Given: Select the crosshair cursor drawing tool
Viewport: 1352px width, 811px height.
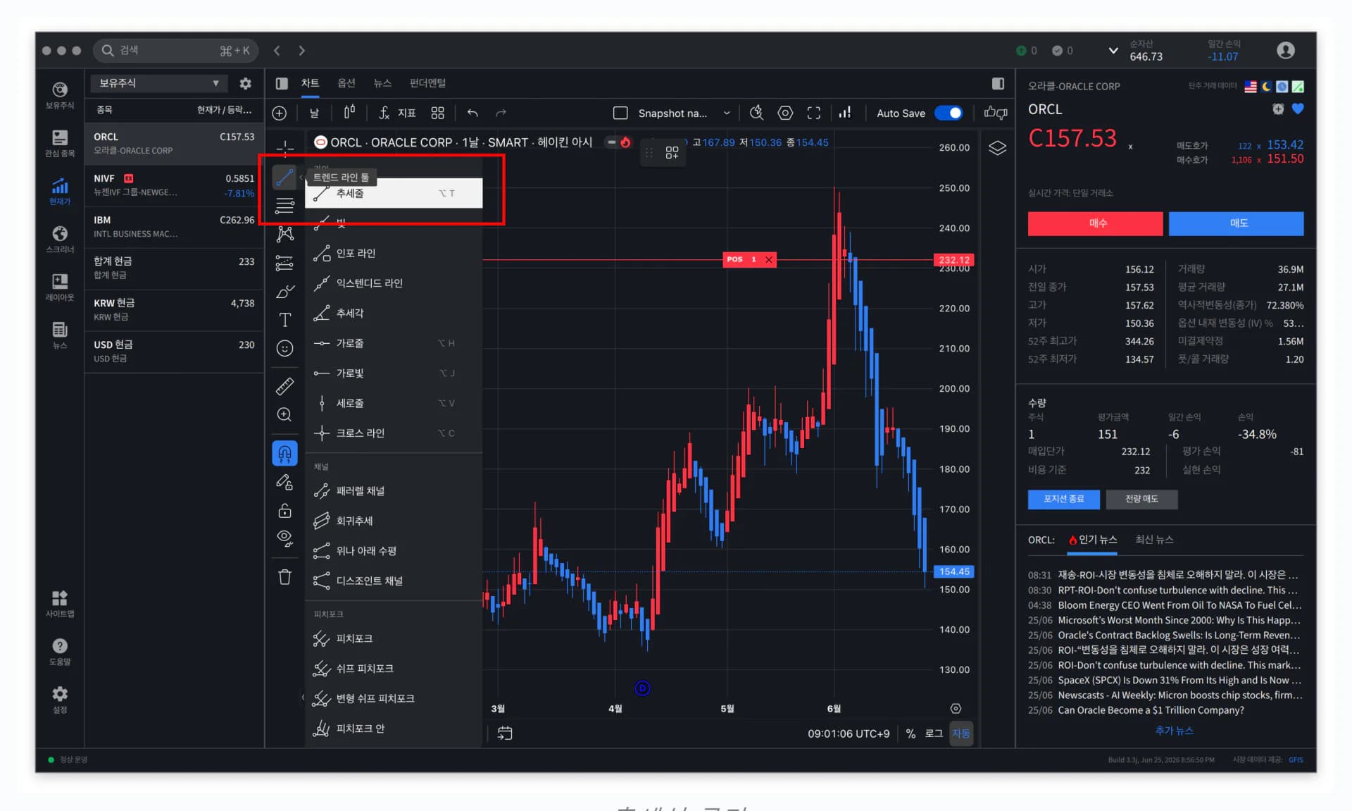Looking at the screenshot, I should tap(284, 147).
